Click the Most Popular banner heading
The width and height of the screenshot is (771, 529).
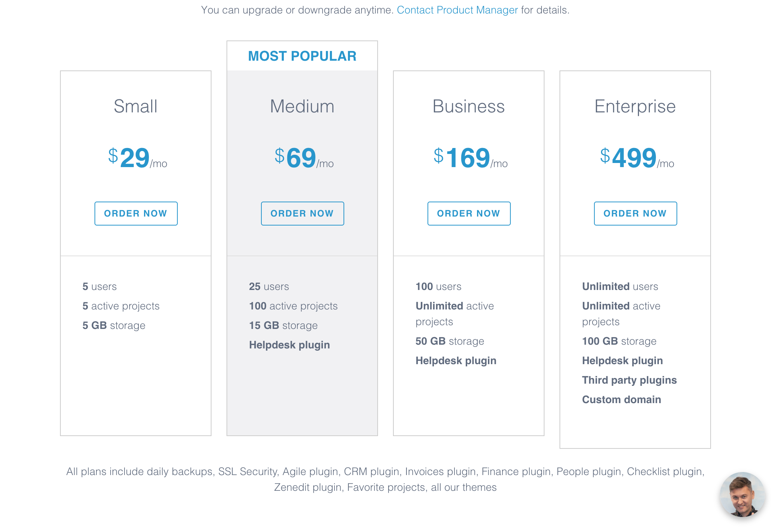pos(302,56)
